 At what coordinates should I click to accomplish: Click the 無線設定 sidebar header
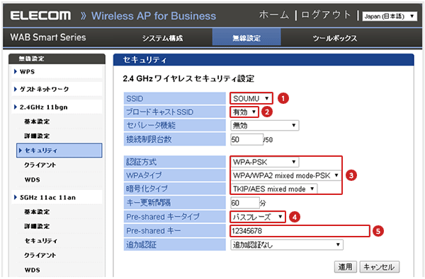pyautogui.click(x=57, y=59)
